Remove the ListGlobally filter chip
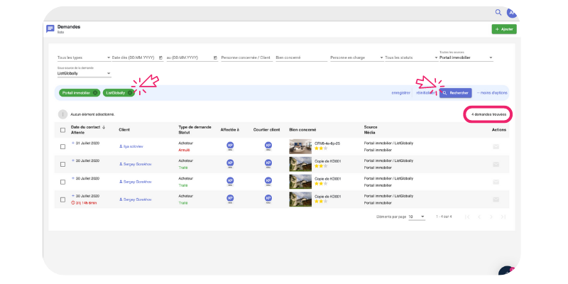 (x=130, y=93)
